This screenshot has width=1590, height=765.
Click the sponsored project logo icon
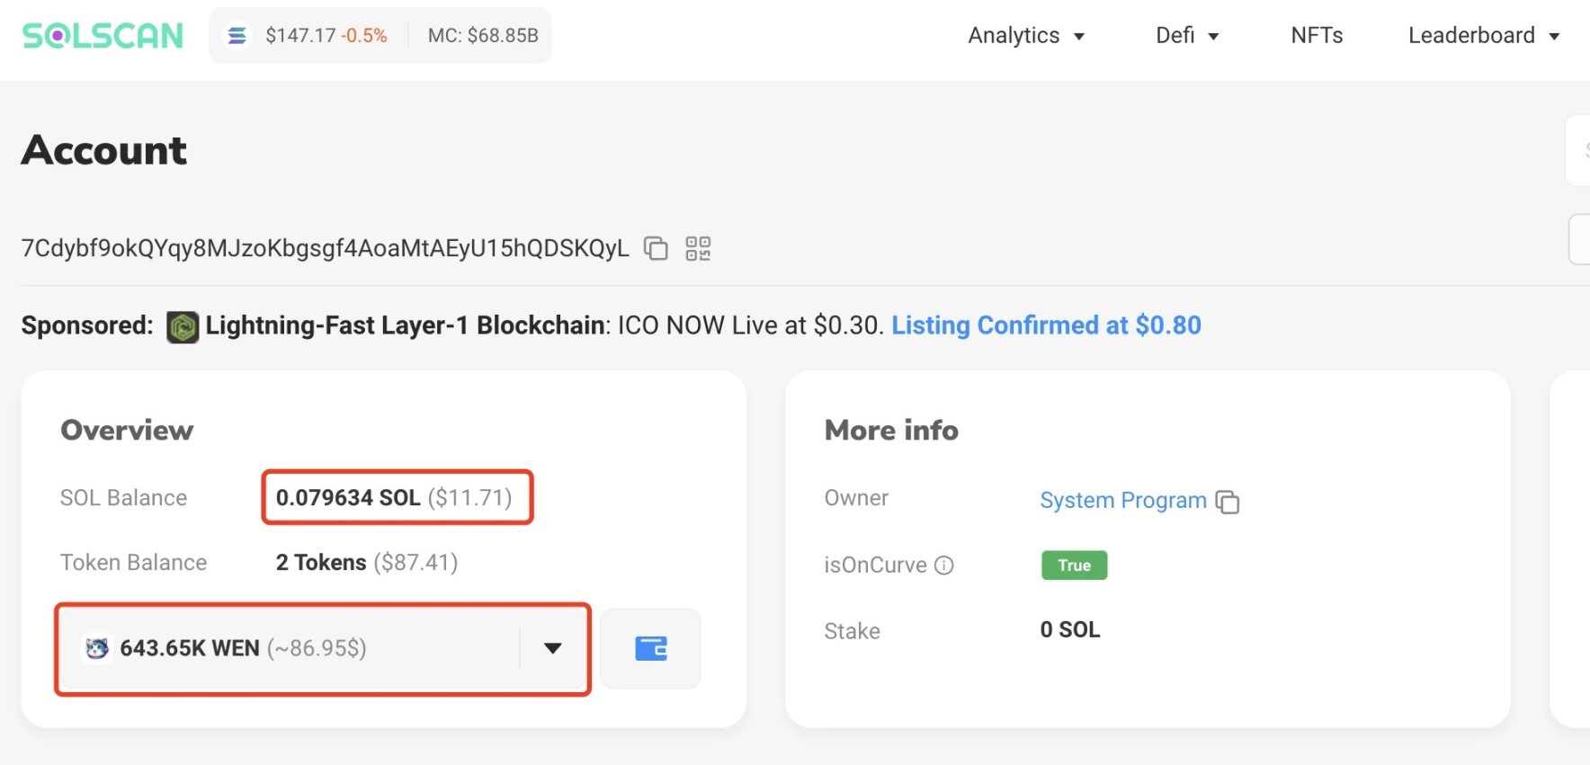[183, 326]
